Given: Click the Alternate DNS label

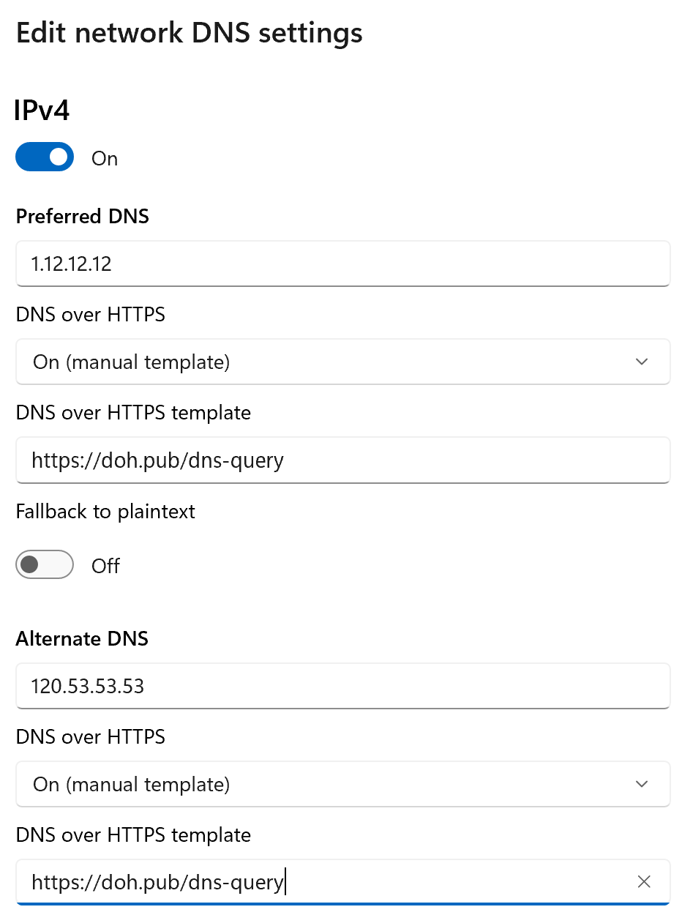Looking at the screenshot, I should [x=82, y=638].
